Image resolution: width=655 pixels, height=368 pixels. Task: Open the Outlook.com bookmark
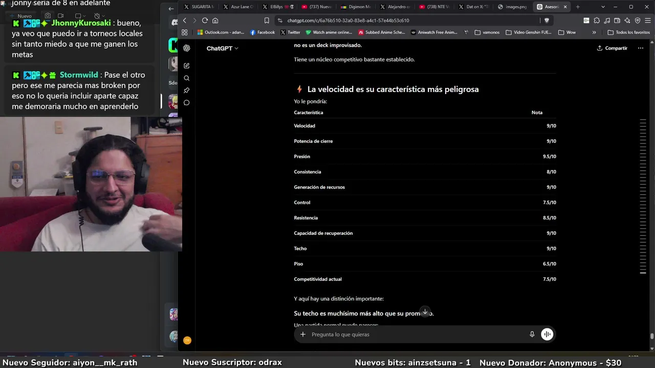(x=221, y=32)
